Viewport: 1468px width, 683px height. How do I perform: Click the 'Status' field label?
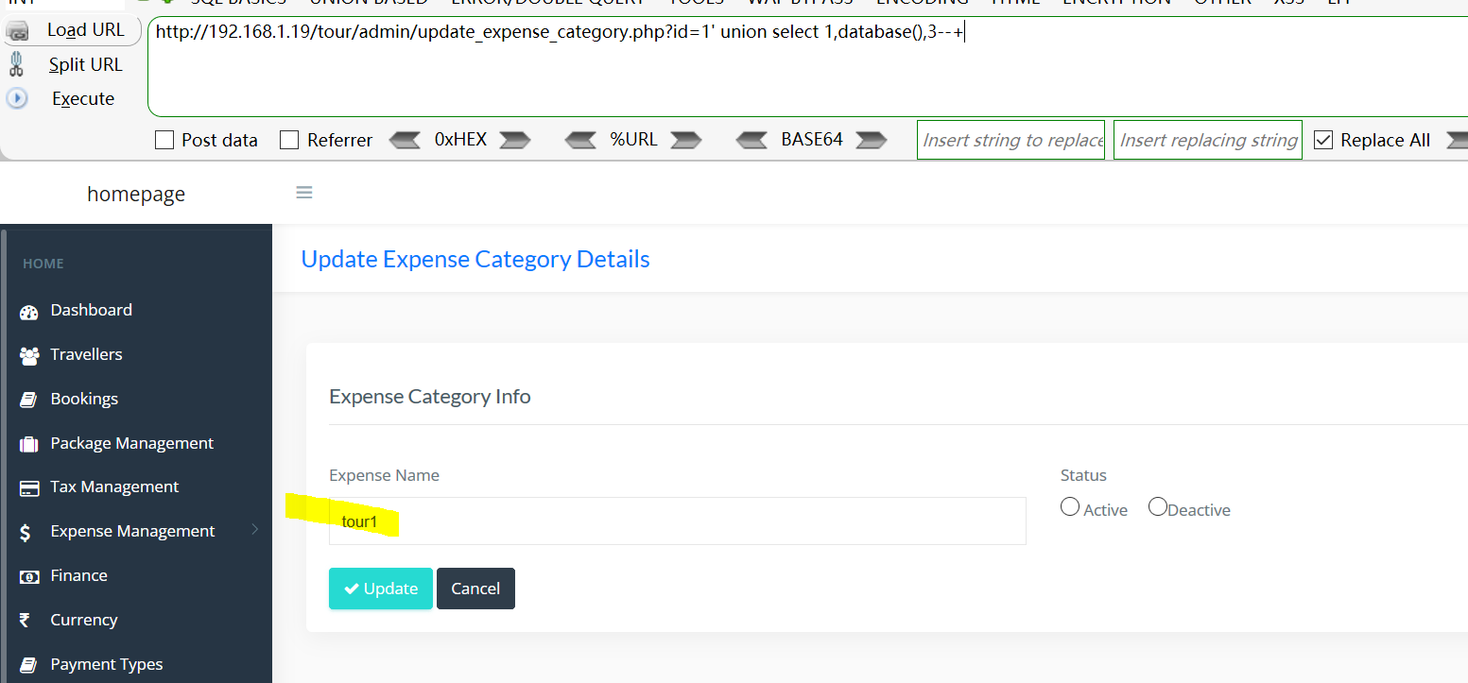coord(1083,475)
